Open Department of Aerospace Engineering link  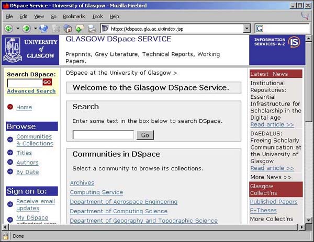tap(124, 202)
